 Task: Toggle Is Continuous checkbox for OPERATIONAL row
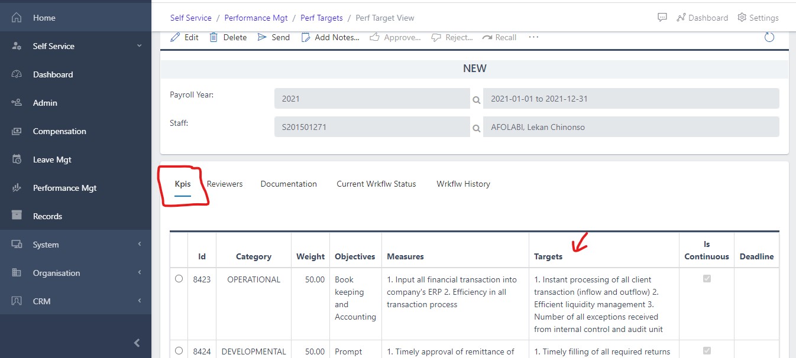[706, 279]
